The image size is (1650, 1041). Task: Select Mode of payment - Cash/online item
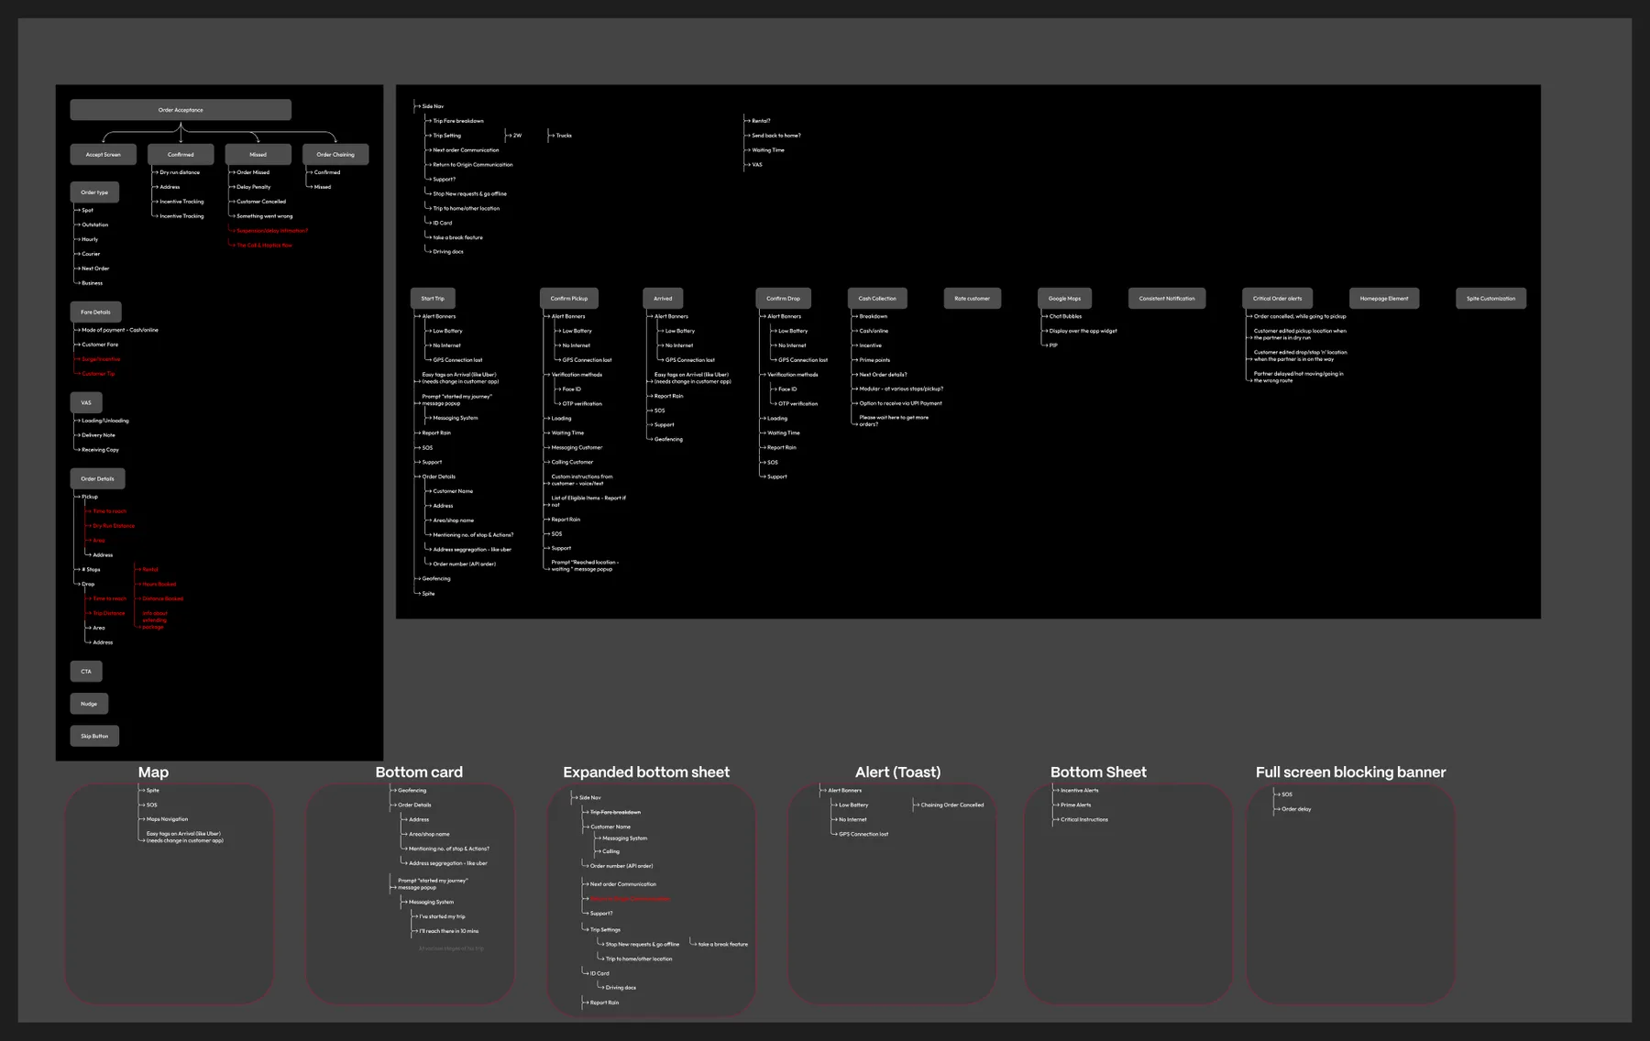click(120, 330)
